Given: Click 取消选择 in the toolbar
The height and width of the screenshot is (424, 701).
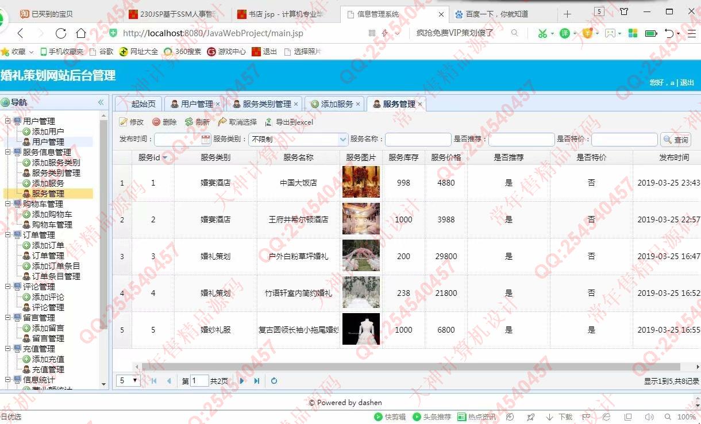Looking at the screenshot, I should point(237,122).
